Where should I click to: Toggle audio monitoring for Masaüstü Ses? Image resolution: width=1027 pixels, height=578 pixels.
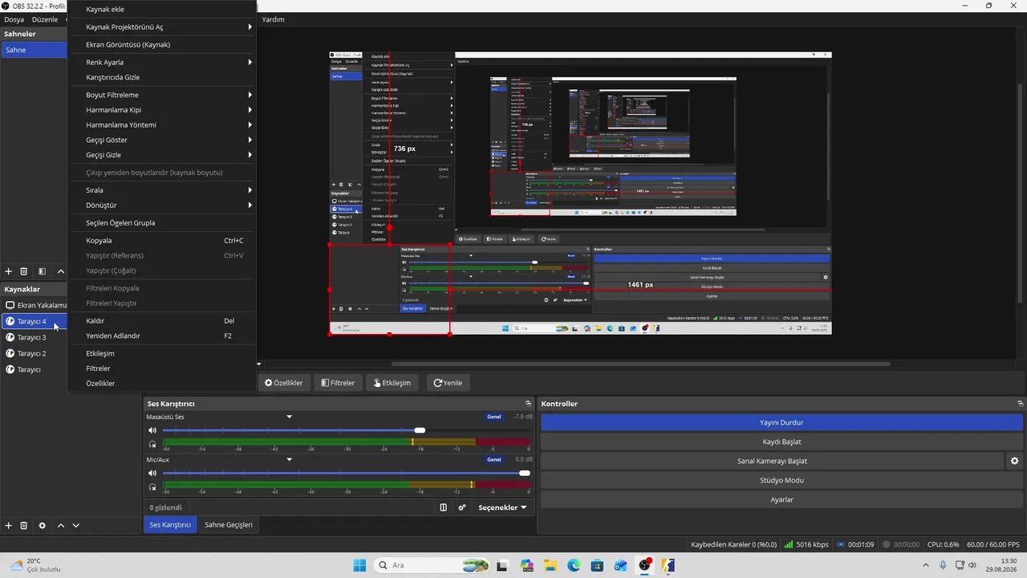(152, 444)
